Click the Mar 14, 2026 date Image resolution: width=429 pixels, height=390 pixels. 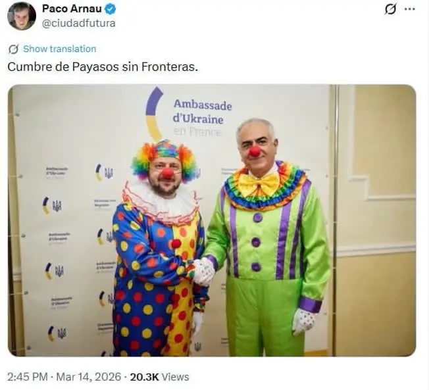tap(88, 377)
